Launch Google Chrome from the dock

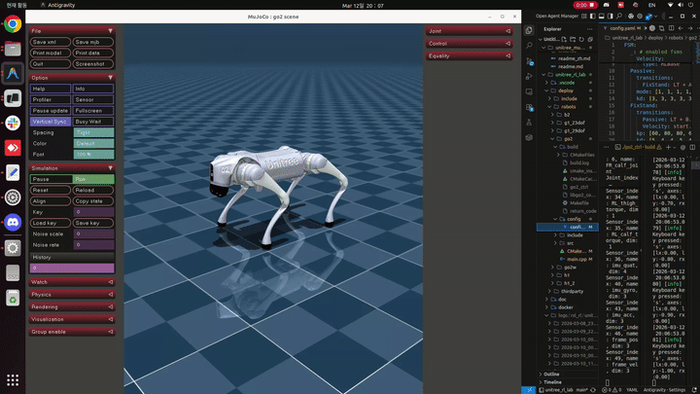tap(13, 24)
